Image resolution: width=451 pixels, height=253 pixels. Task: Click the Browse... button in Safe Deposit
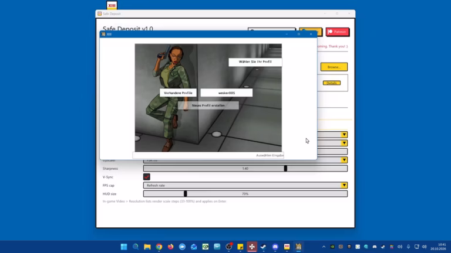click(334, 67)
